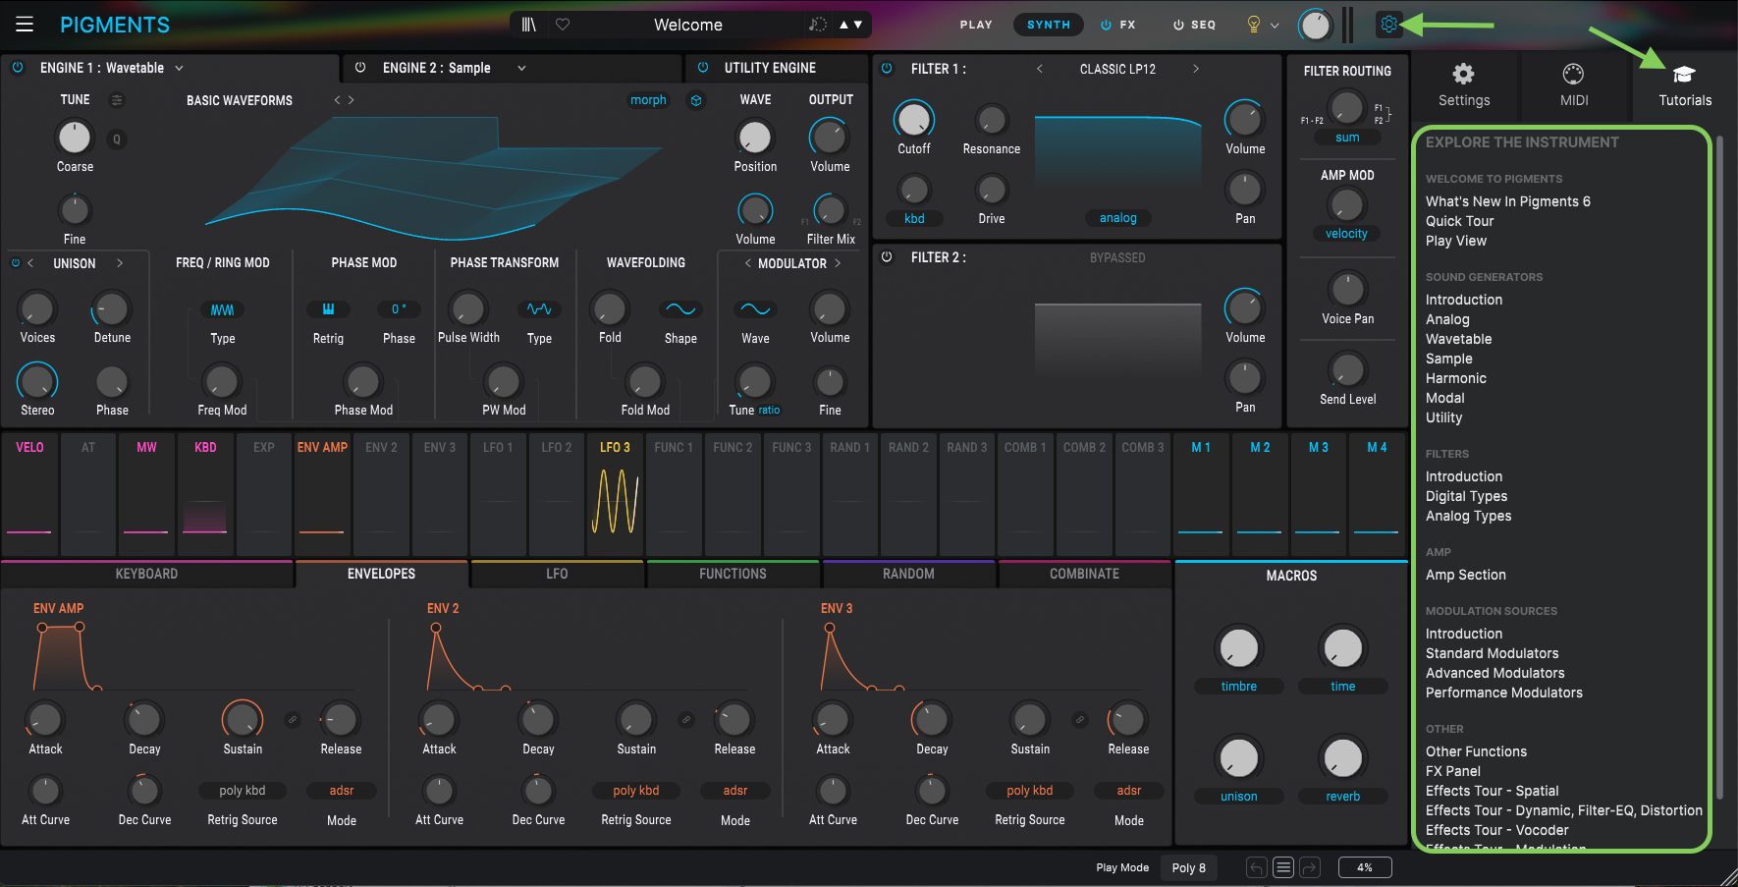
Task: Expand the Engine 1 Wavetable type dropdown
Action: pyautogui.click(x=179, y=68)
